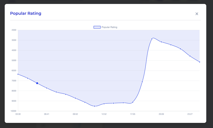
Task: Click the peak data point near 3000
Action: [152, 39]
